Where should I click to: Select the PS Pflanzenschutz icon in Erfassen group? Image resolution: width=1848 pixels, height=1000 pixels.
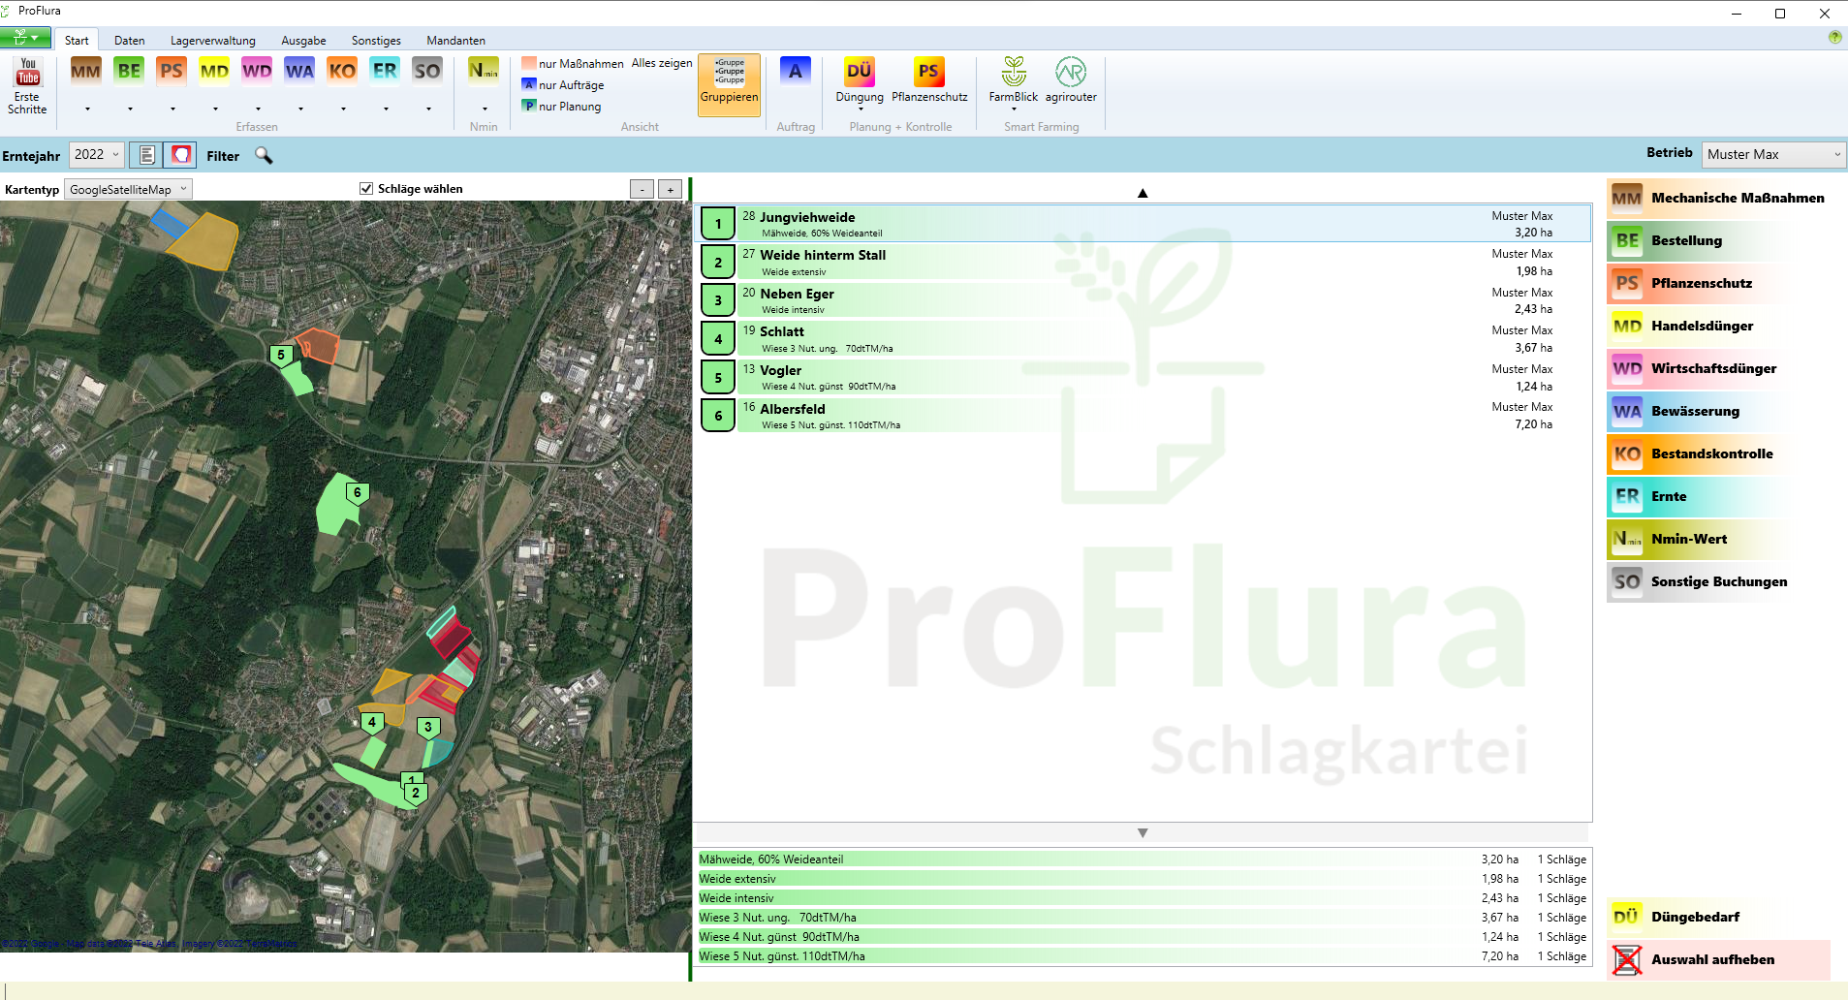pyautogui.click(x=171, y=71)
